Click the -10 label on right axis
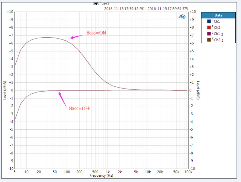241x182 pixels. 194,169
